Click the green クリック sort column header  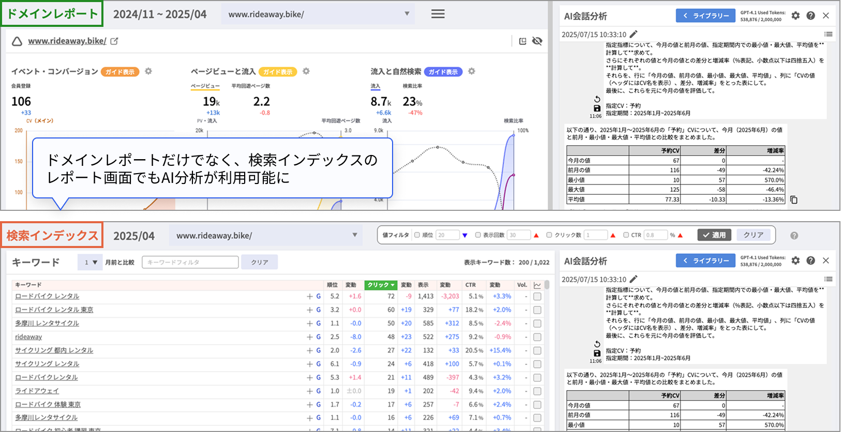pos(381,285)
